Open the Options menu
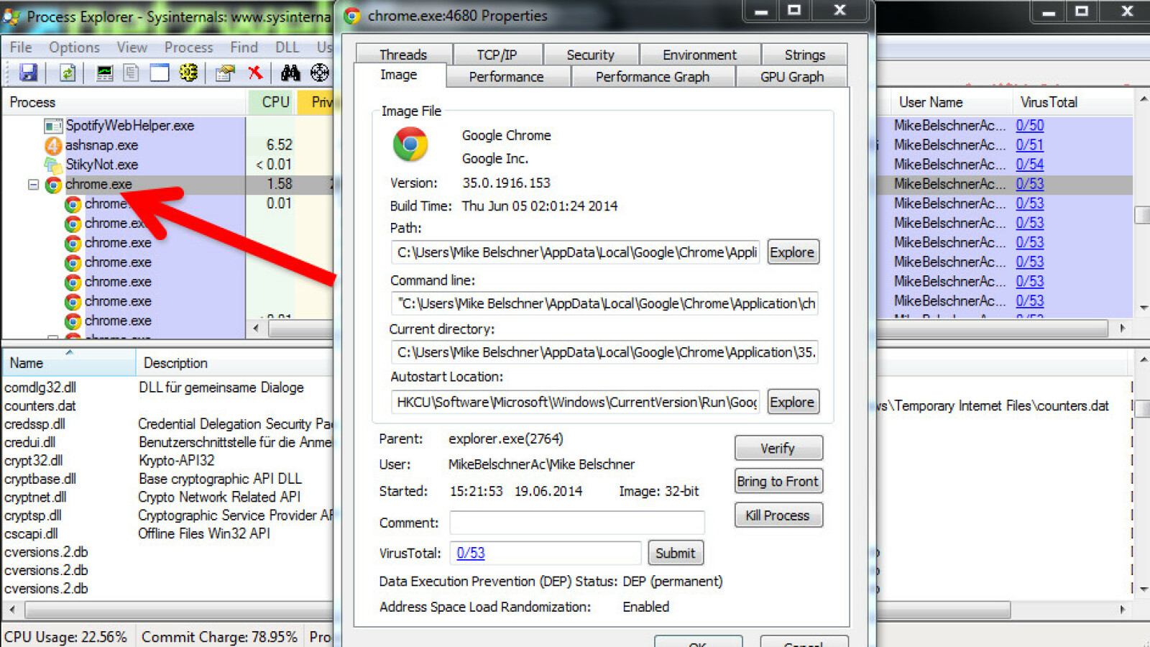Viewport: 1150px width, 647px height. [73, 47]
